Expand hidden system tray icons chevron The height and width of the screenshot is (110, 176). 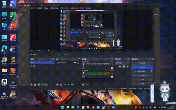(x=132, y=107)
